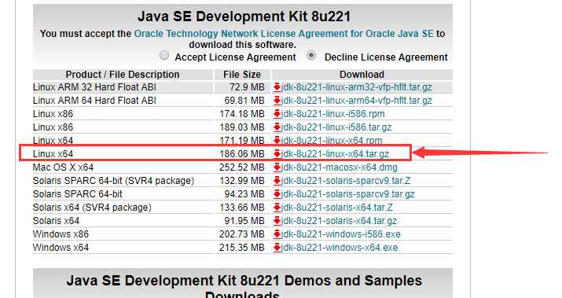Open Oracle Technology Network License Agreement link
562x298 pixels.
coord(284,34)
